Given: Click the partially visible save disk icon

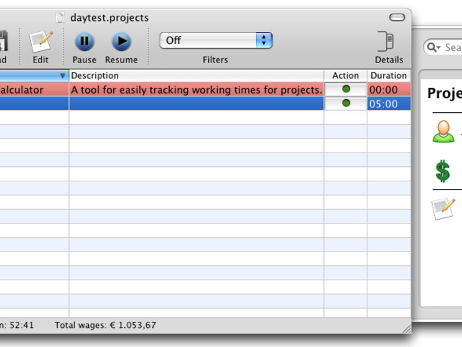Looking at the screenshot, I should 4,41.
